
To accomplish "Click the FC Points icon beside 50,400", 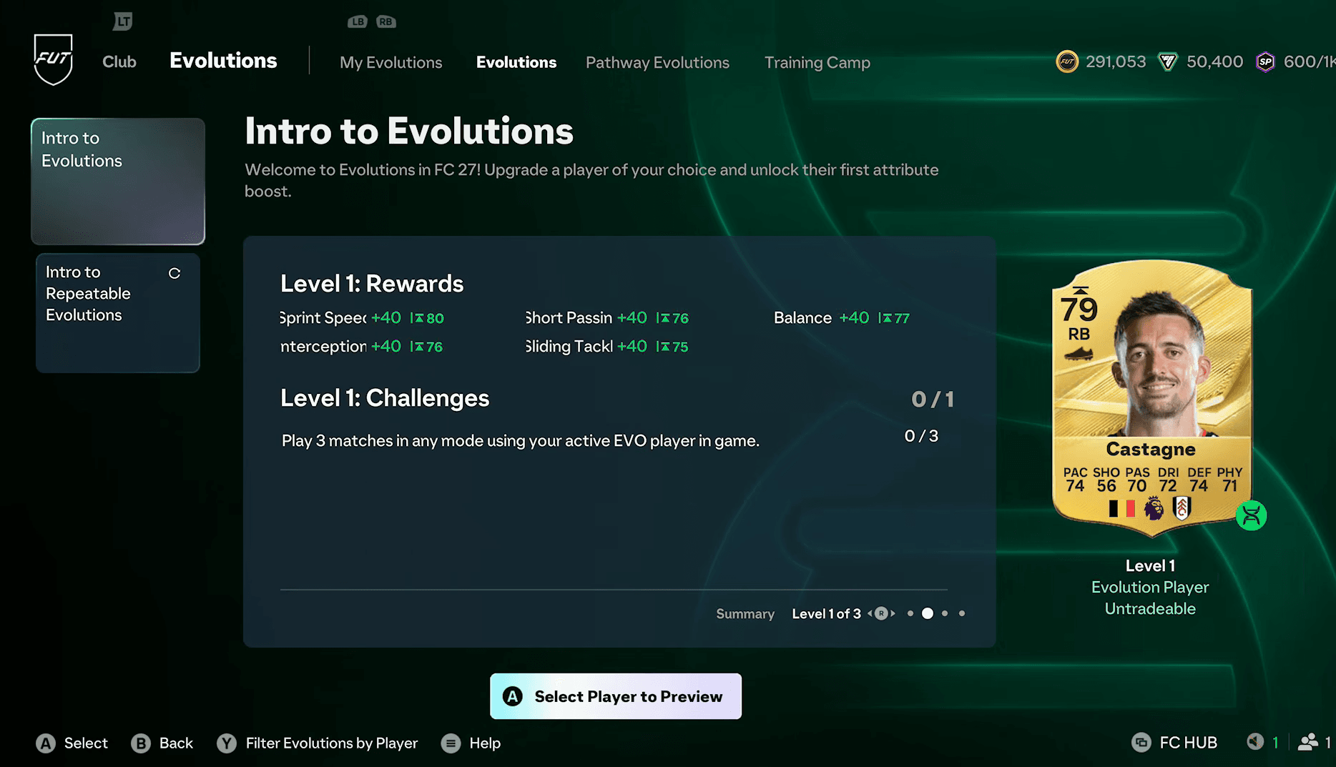I will click(1168, 61).
